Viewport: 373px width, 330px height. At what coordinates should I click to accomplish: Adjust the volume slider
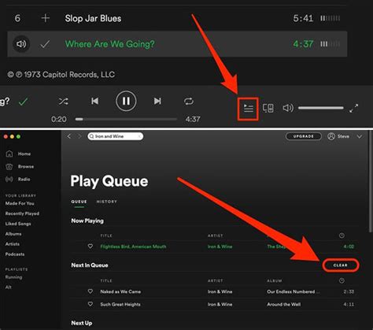point(321,108)
